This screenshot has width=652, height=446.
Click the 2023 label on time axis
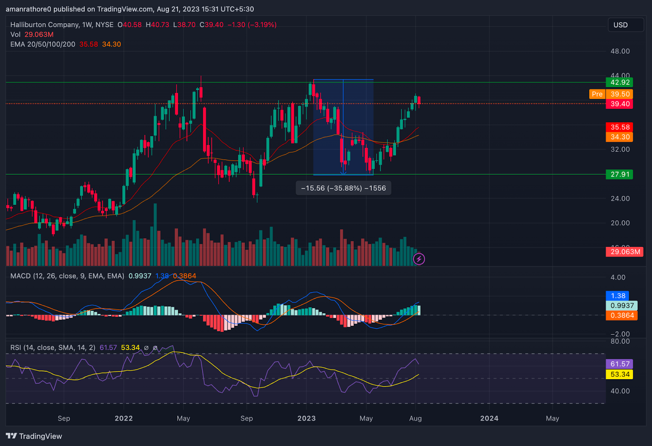click(x=306, y=418)
